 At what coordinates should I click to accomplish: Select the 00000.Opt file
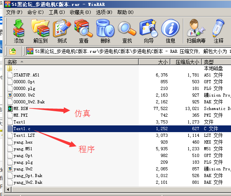(24, 82)
